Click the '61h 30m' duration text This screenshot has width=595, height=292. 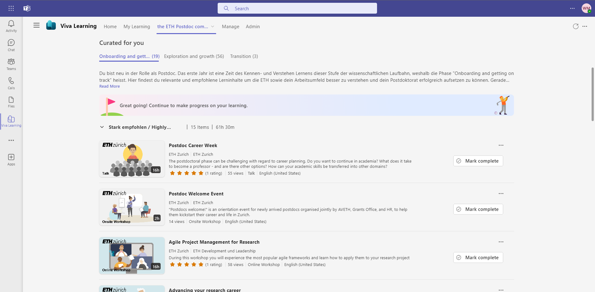click(x=225, y=127)
